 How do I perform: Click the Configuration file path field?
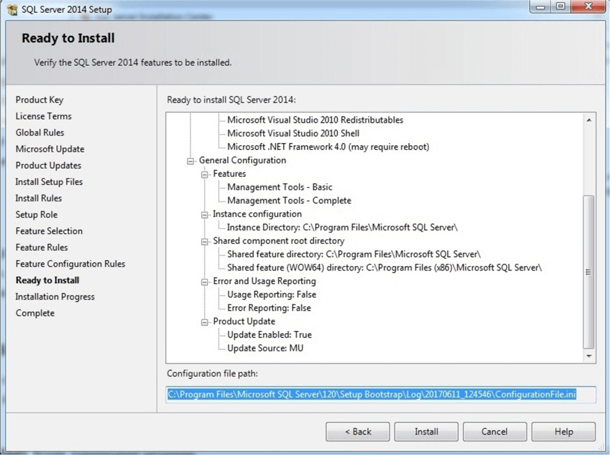[x=381, y=394]
